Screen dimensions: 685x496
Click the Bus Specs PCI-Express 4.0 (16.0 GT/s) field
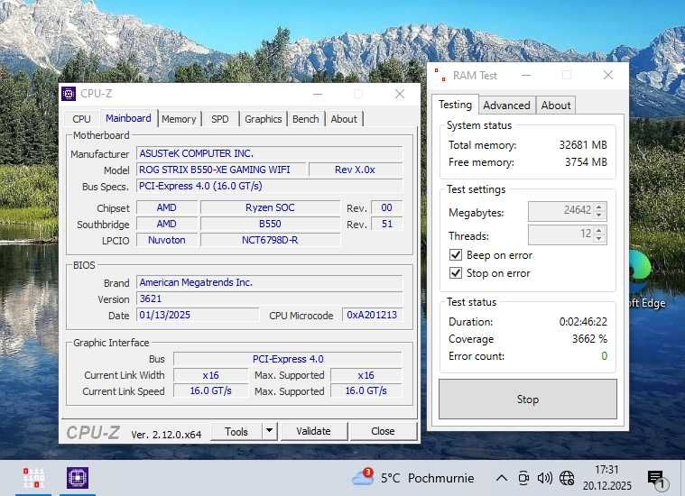click(269, 186)
